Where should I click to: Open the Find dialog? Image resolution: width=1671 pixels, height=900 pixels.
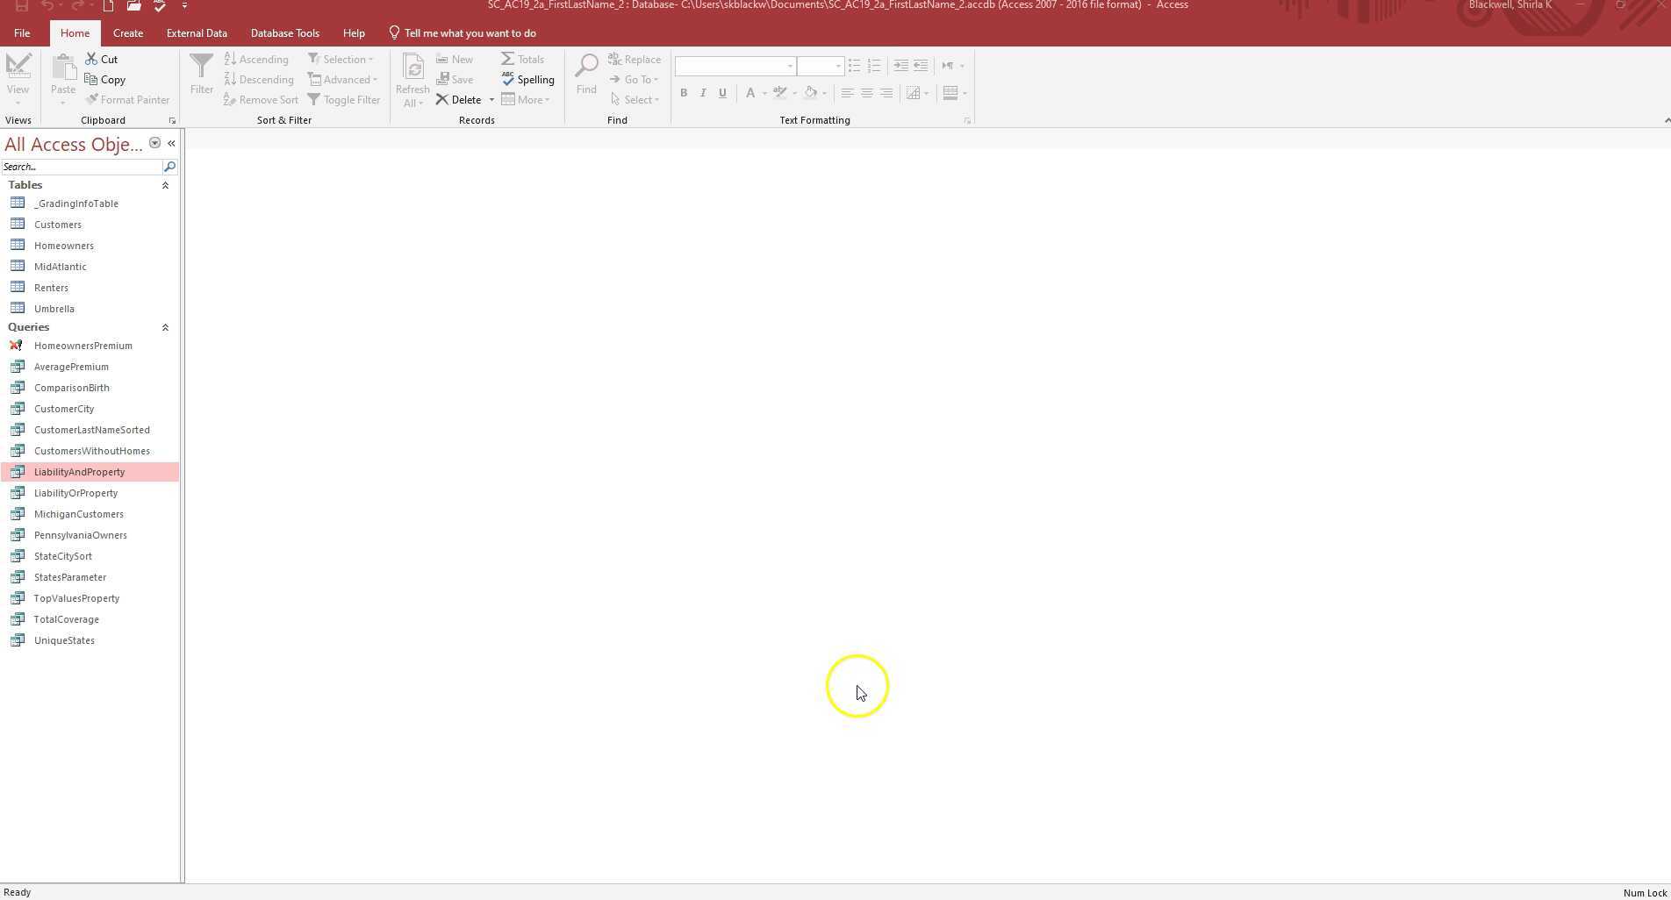[x=585, y=76]
